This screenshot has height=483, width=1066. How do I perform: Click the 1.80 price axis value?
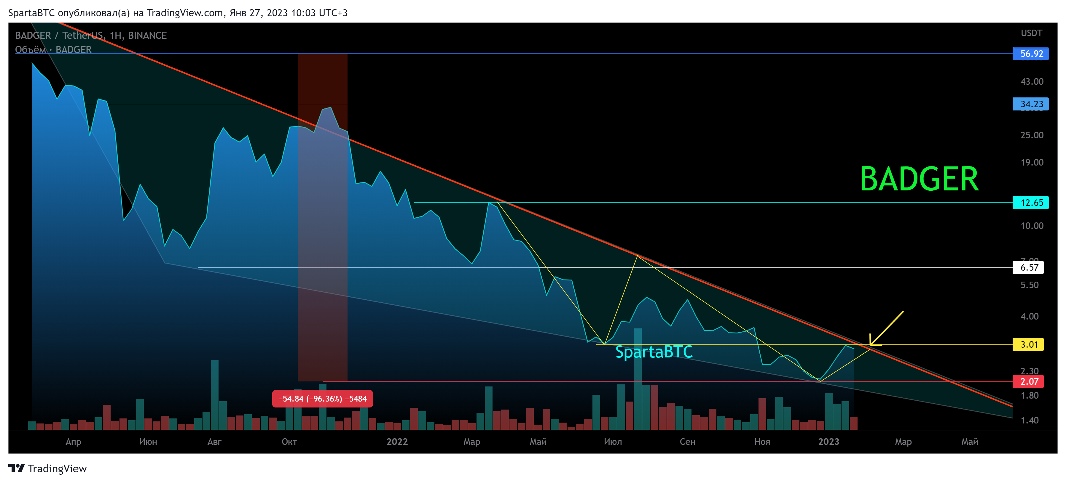1029,396
